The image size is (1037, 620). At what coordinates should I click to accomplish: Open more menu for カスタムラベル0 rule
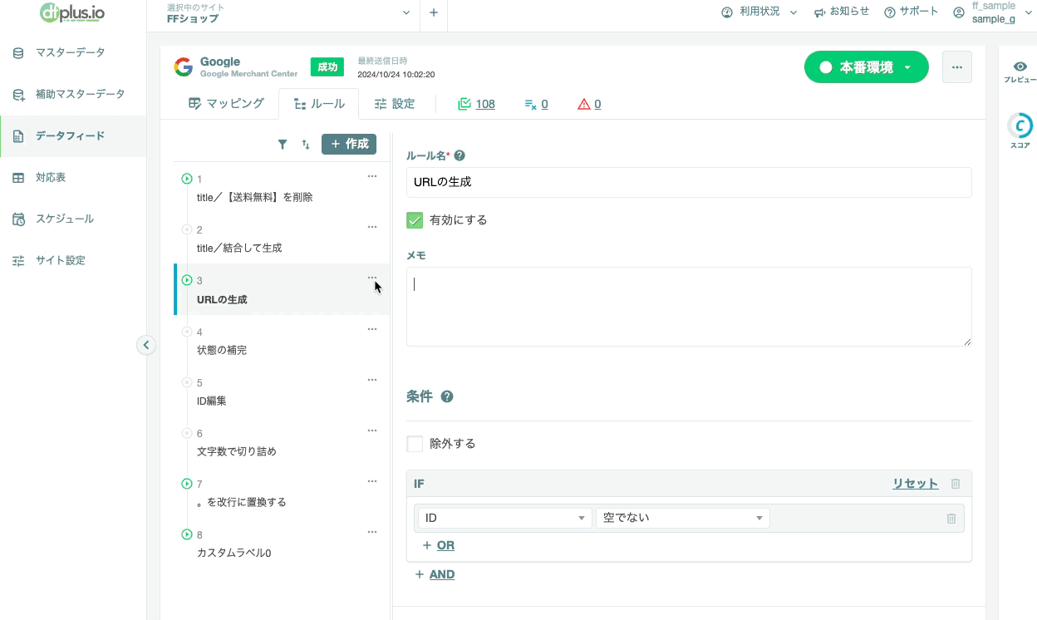(372, 531)
